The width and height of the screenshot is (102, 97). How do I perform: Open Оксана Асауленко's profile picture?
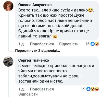pos(8,6)
